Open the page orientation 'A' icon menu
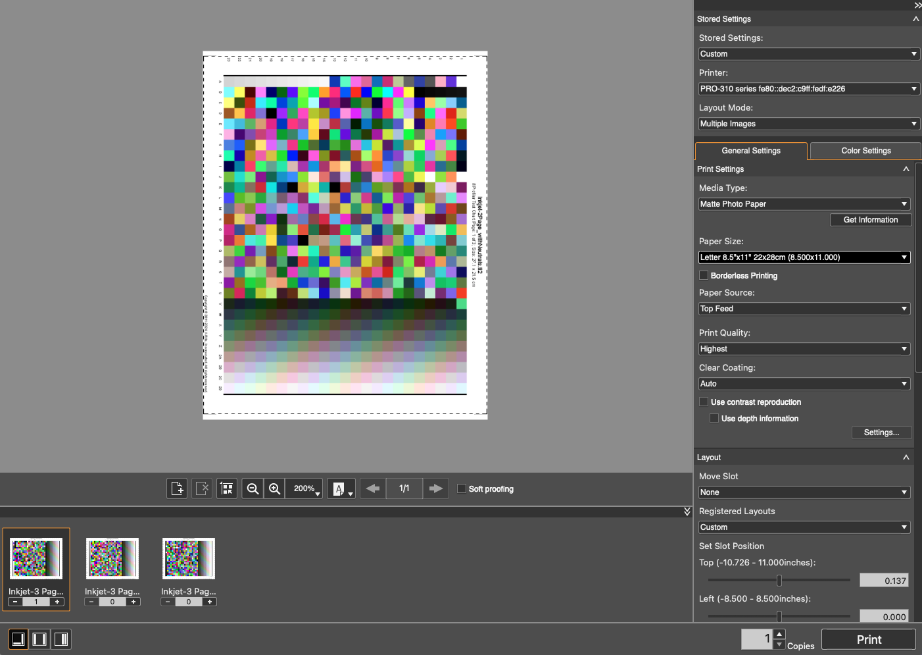Viewport: 922px width, 655px height. click(x=341, y=488)
